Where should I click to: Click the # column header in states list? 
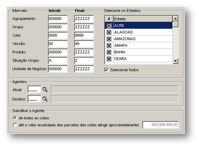tap(109, 19)
